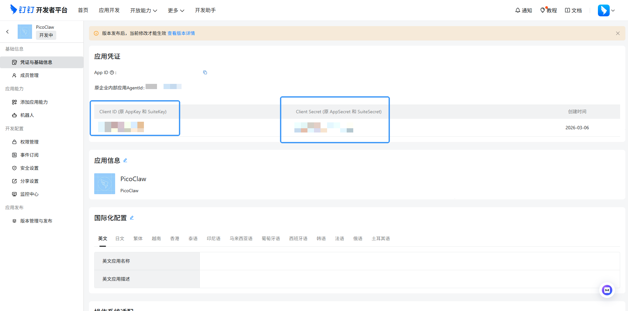Open the floating assistant chat icon
Image resolution: width=628 pixels, height=311 pixels.
(607, 290)
